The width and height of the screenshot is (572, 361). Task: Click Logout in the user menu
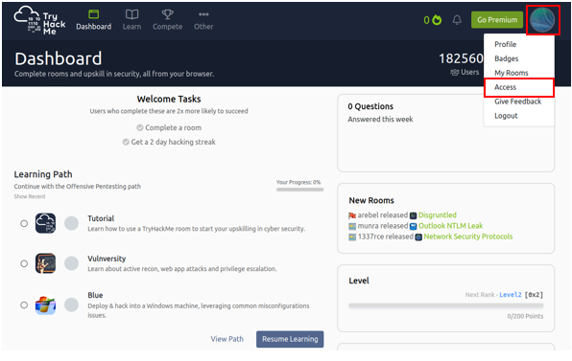506,116
